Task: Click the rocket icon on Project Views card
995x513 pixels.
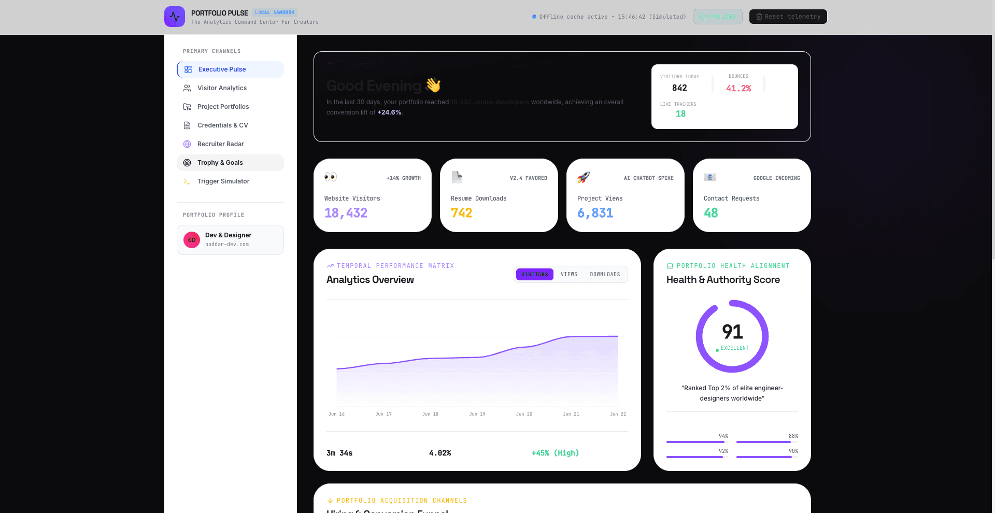Action: (584, 177)
